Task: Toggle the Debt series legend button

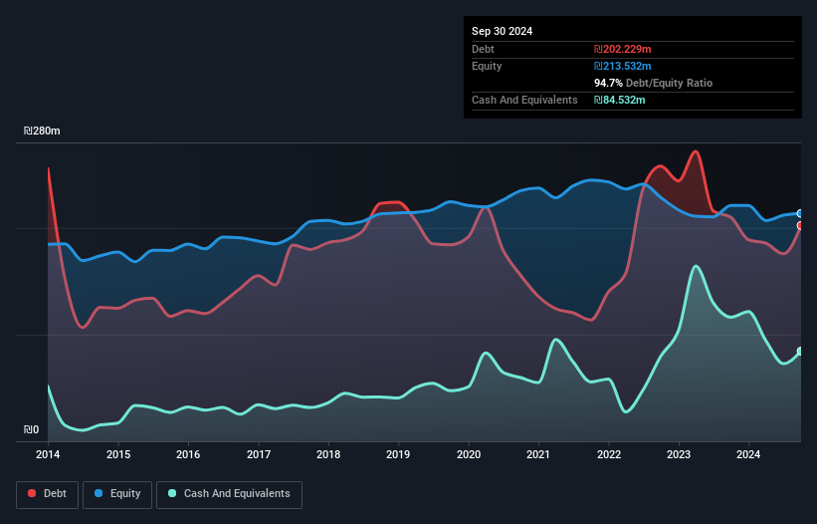Action: (x=48, y=494)
